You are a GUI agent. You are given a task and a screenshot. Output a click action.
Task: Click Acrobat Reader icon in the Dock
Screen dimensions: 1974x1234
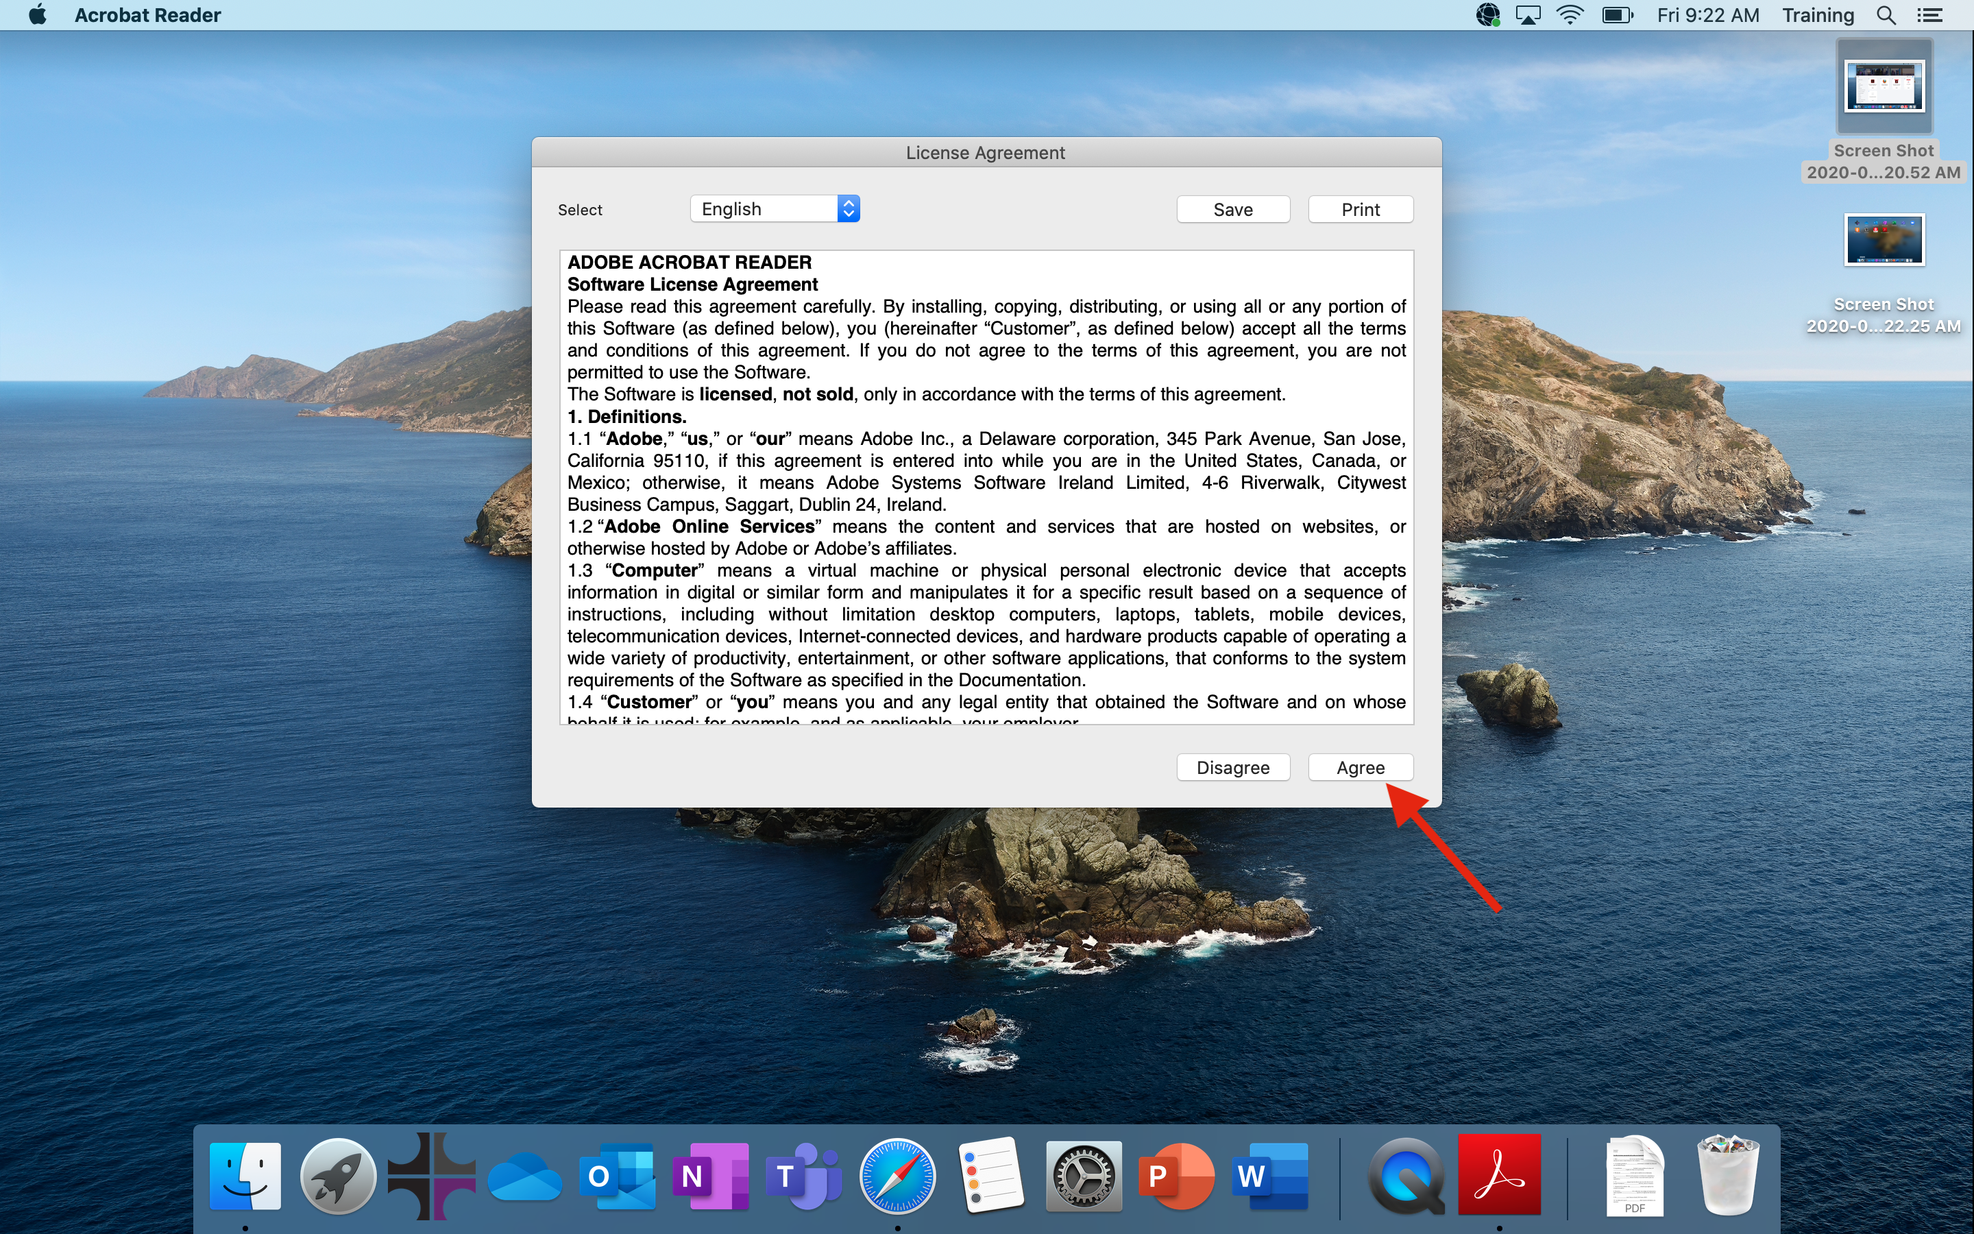[x=1499, y=1175]
